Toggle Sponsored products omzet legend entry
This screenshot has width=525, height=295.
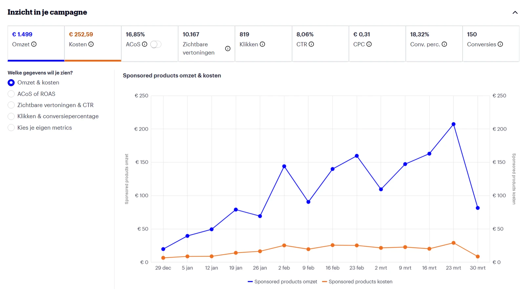pyautogui.click(x=282, y=282)
